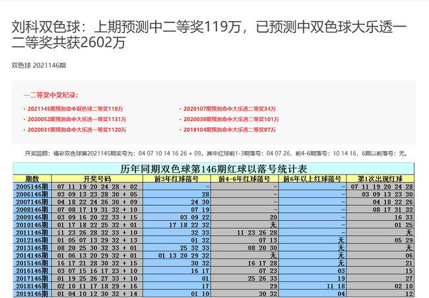Open the 2020031期 大乐透一等奖1120万 record link
Screen dimensions: 429x298
[x=77, y=130]
